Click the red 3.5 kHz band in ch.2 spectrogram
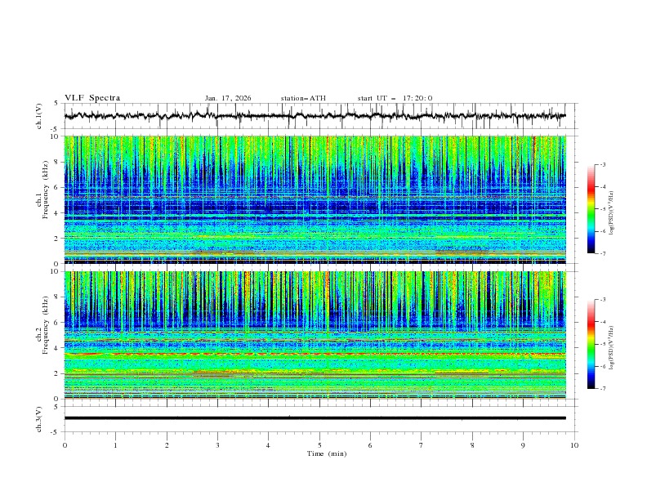 pos(315,354)
